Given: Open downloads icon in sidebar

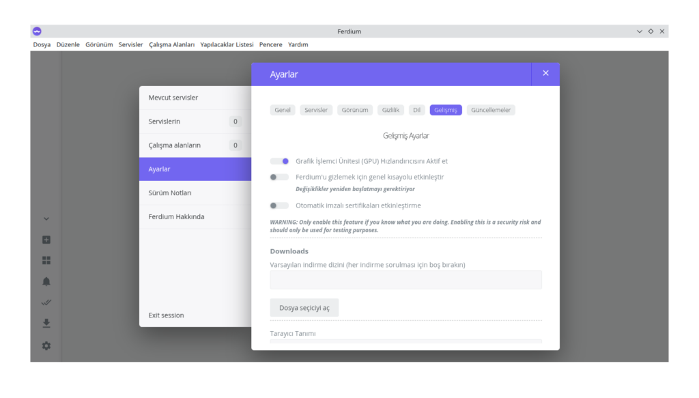Looking at the screenshot, I should (46, 324).
